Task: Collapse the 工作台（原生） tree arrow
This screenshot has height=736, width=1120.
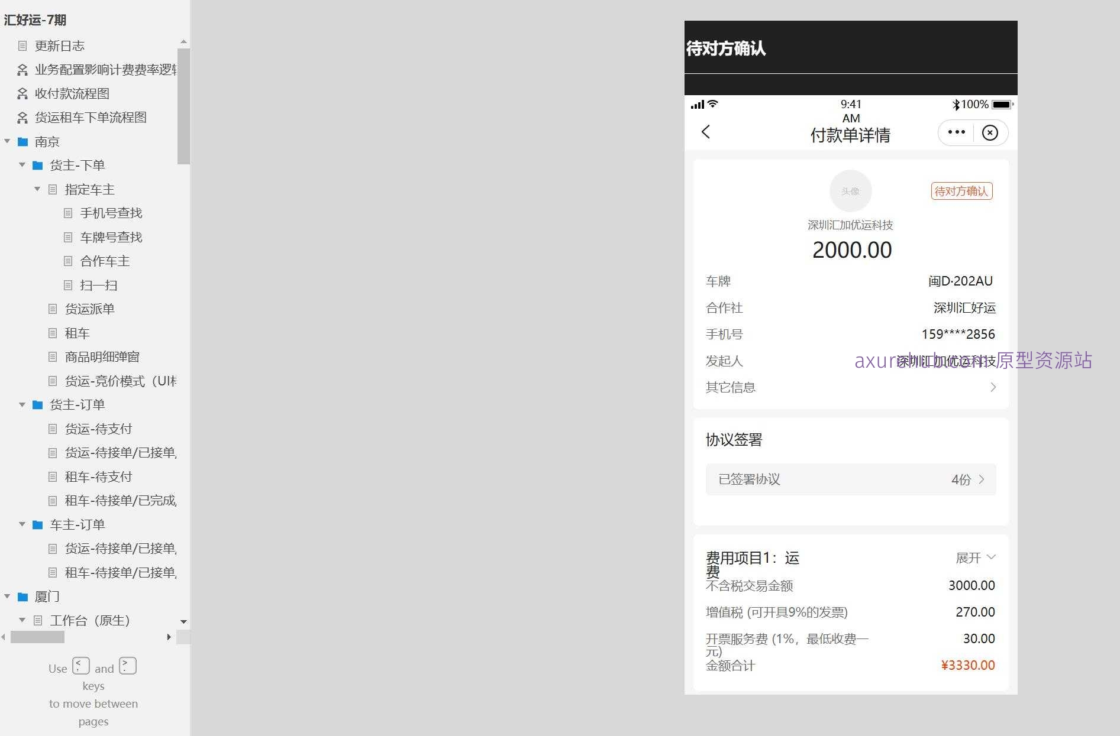Action: pos(22,620)
